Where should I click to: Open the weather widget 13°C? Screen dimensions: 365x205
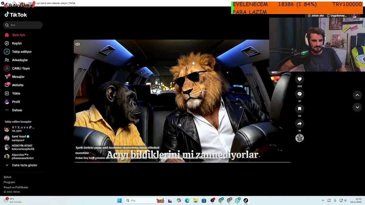[13, 200]
